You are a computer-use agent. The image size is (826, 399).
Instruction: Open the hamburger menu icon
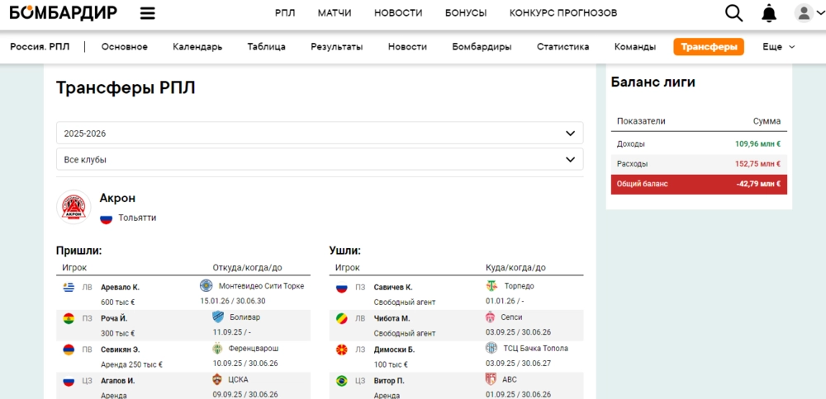[148, 13]
